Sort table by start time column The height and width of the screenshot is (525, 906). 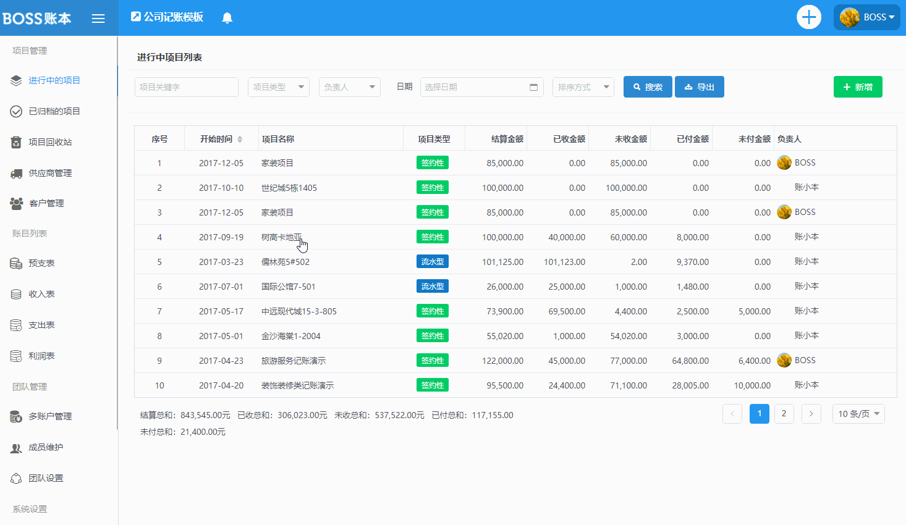pyautogui.click(x=239, y=139)
